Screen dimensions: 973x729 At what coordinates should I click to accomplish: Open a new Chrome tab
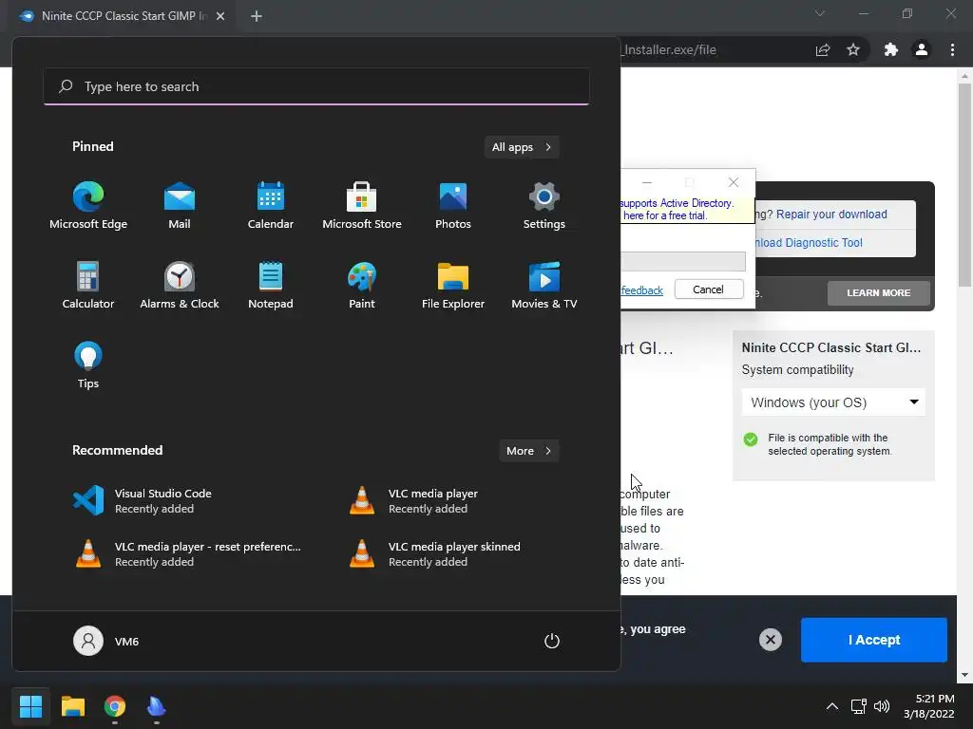coord(257,16)
